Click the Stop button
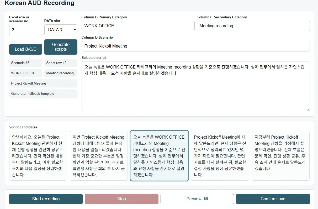 click(x=121, y=199)
